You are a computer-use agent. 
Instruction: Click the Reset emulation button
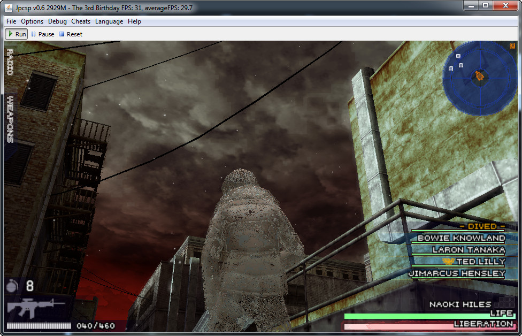tap(71, 34)
